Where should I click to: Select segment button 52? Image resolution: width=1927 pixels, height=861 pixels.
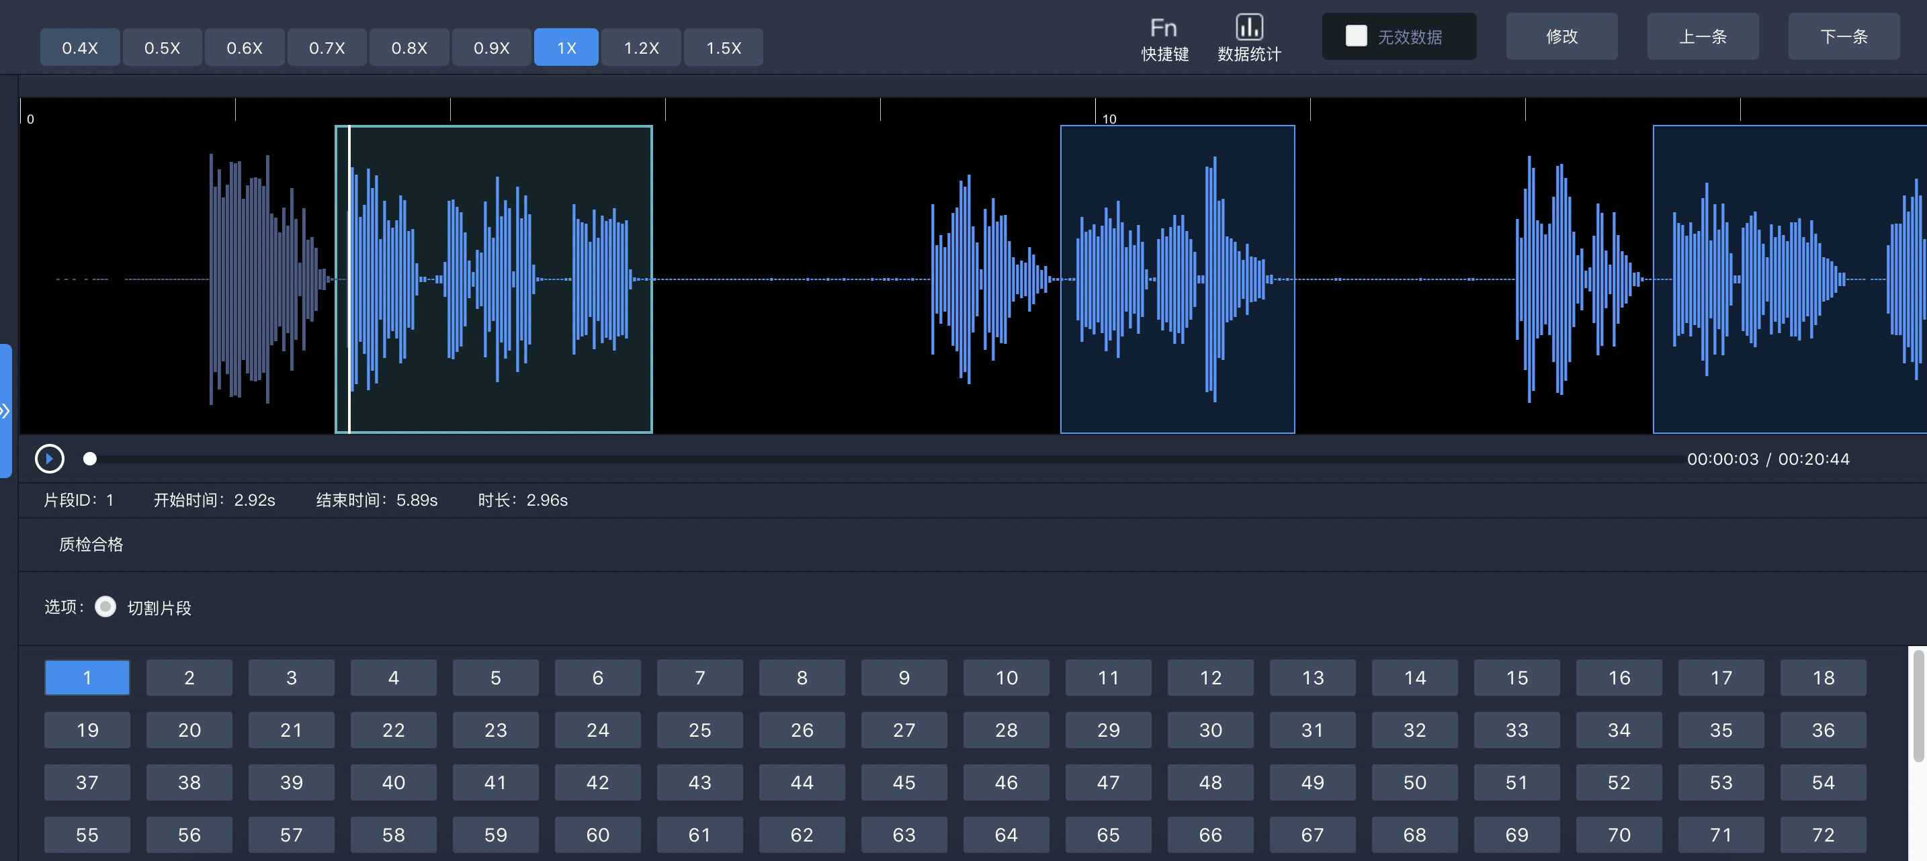click(1619, 782)
